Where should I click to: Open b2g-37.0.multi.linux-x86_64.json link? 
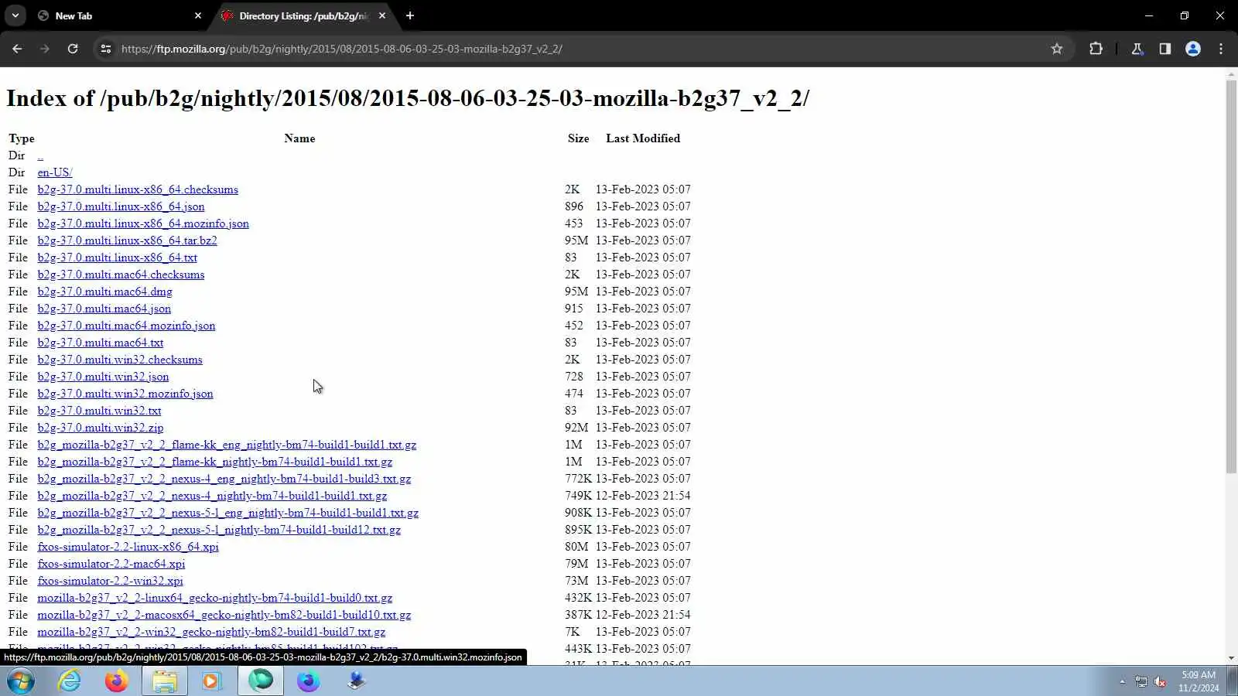tap(121, 206)
